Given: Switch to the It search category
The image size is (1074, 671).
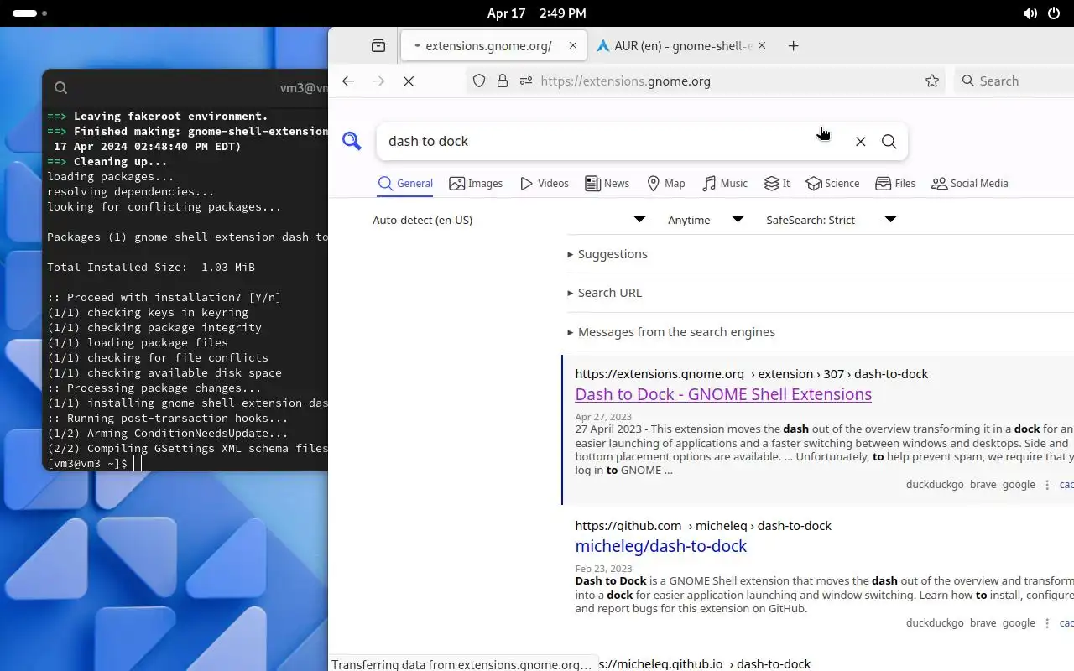Looking at the screenshot, I should click(x=777, y=184).
